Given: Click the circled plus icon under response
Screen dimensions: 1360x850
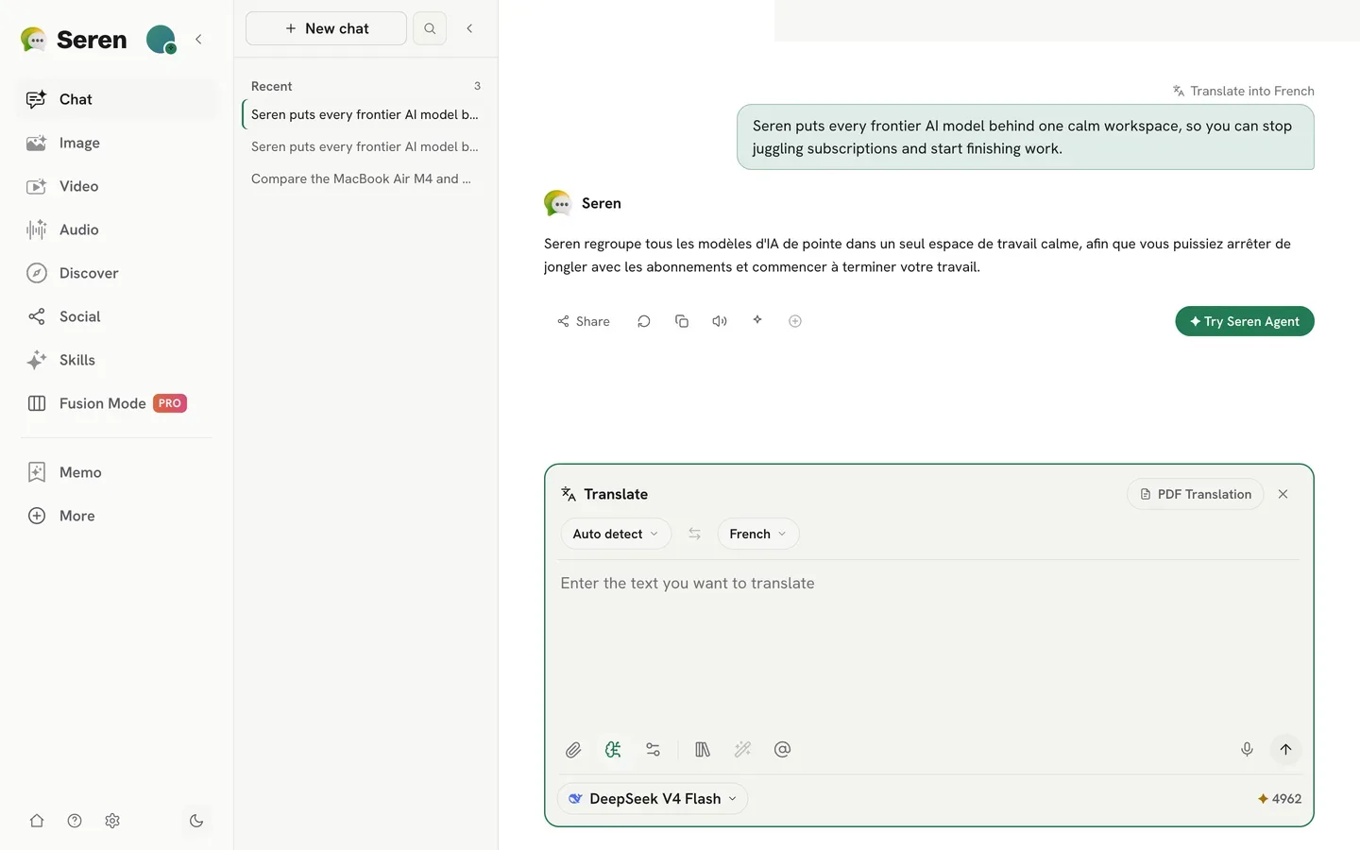Looking at the screenshot, I should coord(795,321).
